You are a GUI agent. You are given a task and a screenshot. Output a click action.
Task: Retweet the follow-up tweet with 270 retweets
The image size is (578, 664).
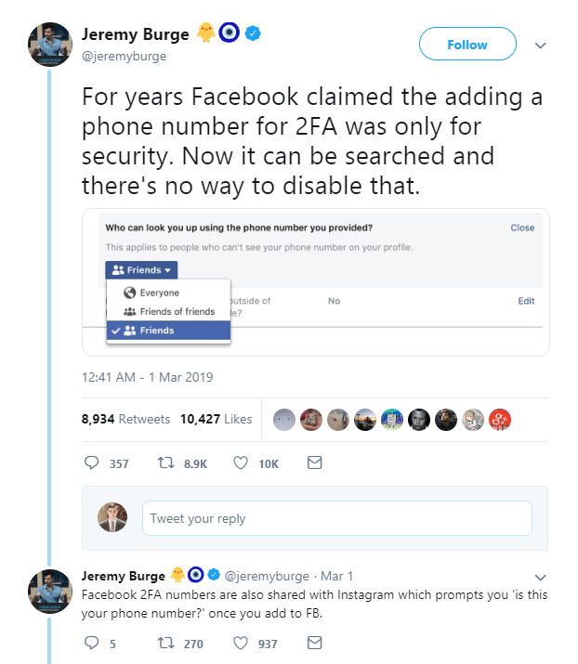pos(165,644)
